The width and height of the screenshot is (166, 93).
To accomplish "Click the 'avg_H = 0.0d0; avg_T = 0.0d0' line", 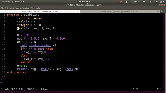I will (x=41, y=38).
